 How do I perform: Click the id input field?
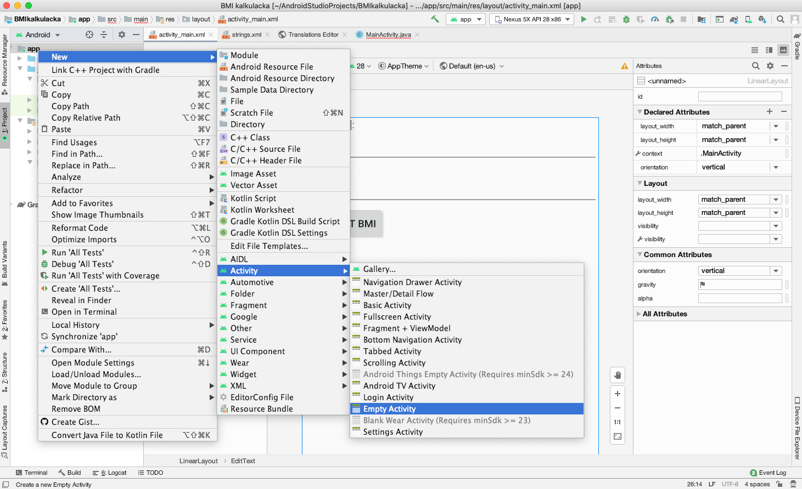739,96
